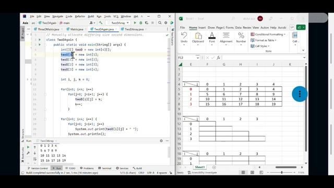Switch Excel to Page Break Preview
This screenshot has width=334, height=188.
(x=261, y=172)
